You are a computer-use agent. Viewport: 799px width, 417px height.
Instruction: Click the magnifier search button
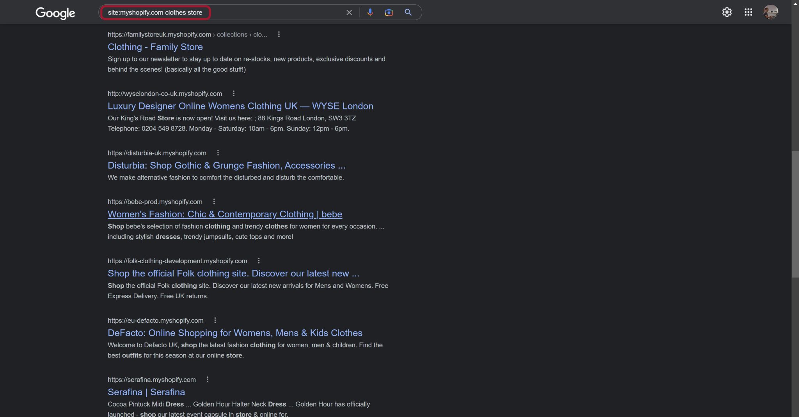pos(408,12)
